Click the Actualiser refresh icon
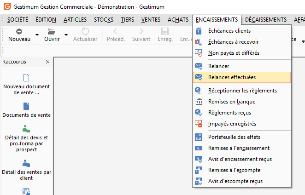This screenshot has height=195, width=305. (x=85, y=31)
